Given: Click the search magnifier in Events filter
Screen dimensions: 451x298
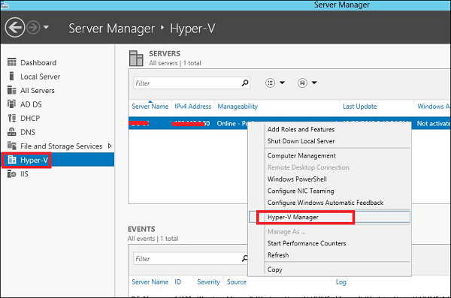Looking at the screenshot, I should coord(245,259).
